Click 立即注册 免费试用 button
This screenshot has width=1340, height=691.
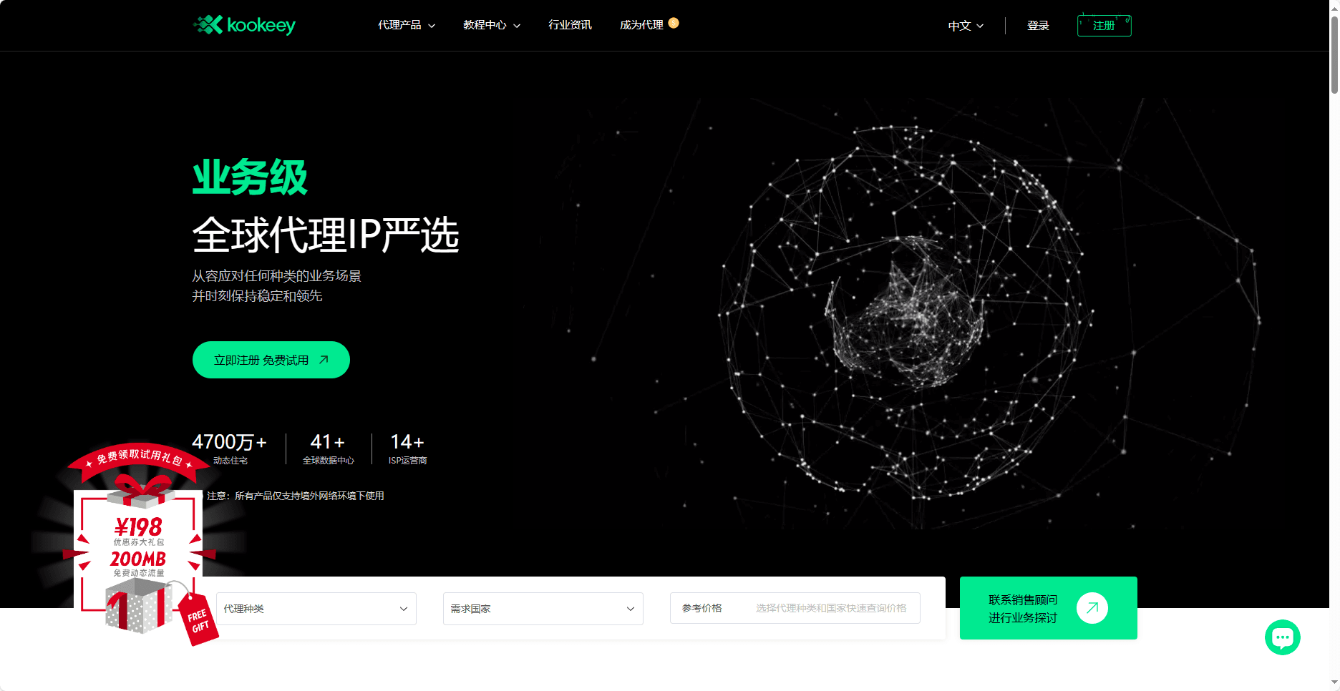coord(271,360)
